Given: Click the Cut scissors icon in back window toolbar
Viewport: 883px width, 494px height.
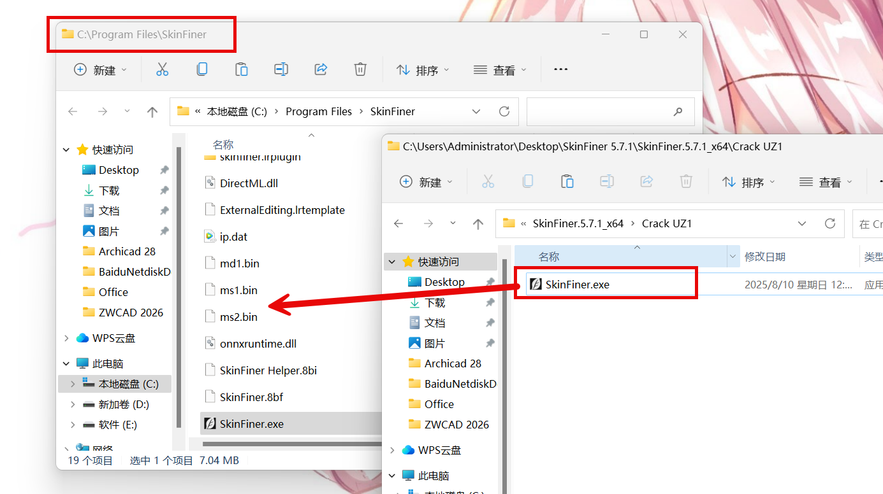Looking at the screenshot, I should [162, 70].
